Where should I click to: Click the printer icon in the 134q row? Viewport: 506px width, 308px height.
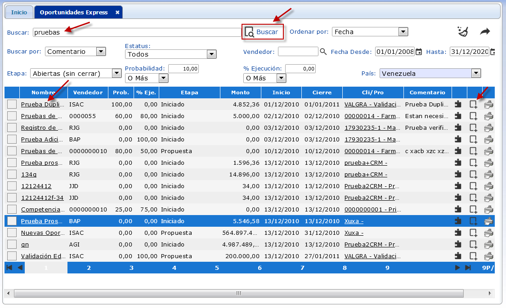coord(488,174)
